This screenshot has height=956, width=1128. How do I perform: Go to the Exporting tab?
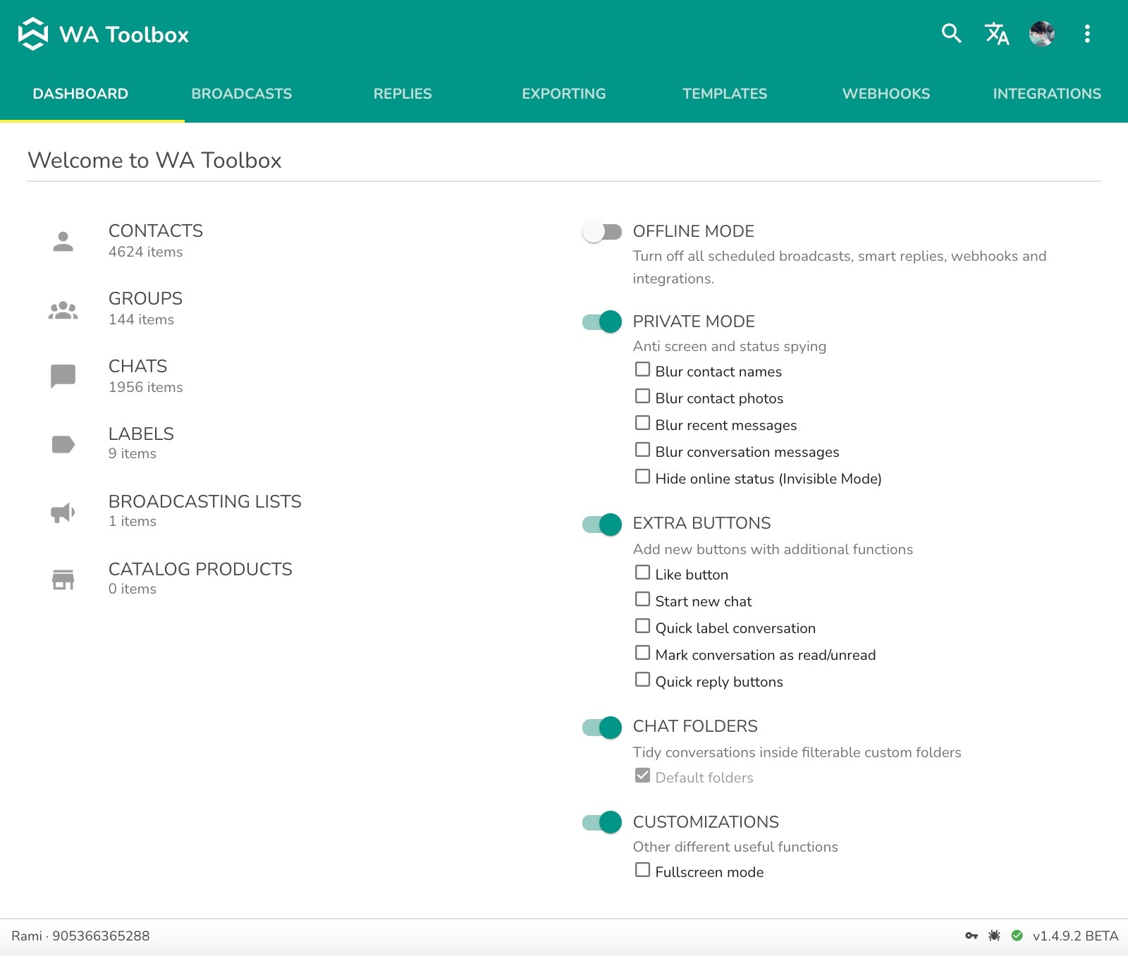(x=564, y=94)
